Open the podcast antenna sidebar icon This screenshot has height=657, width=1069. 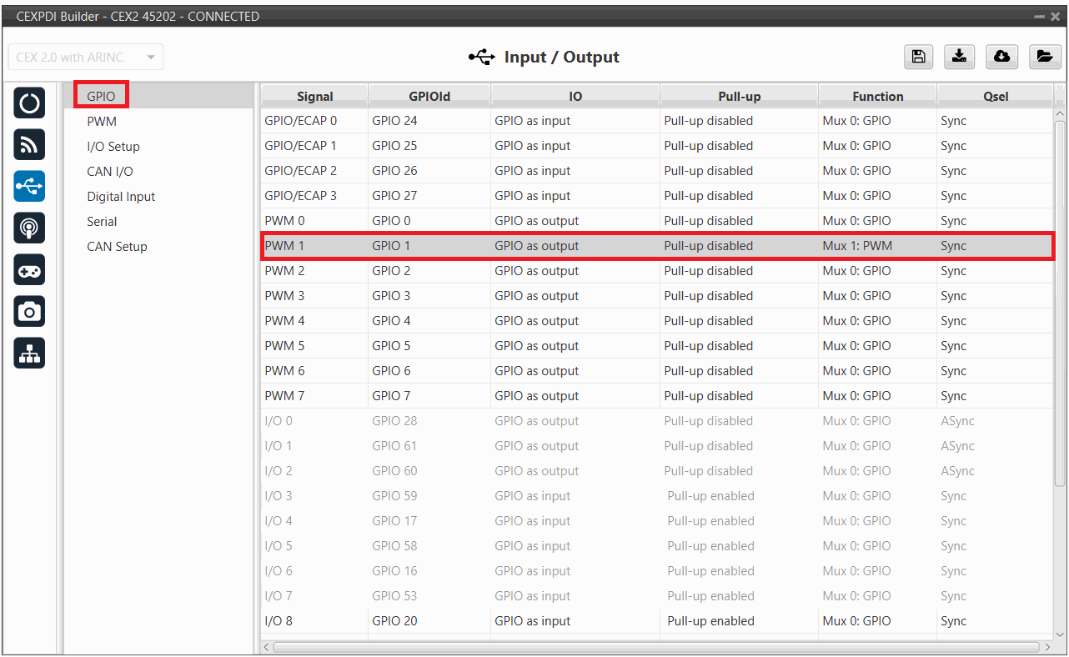pos(29,228)
